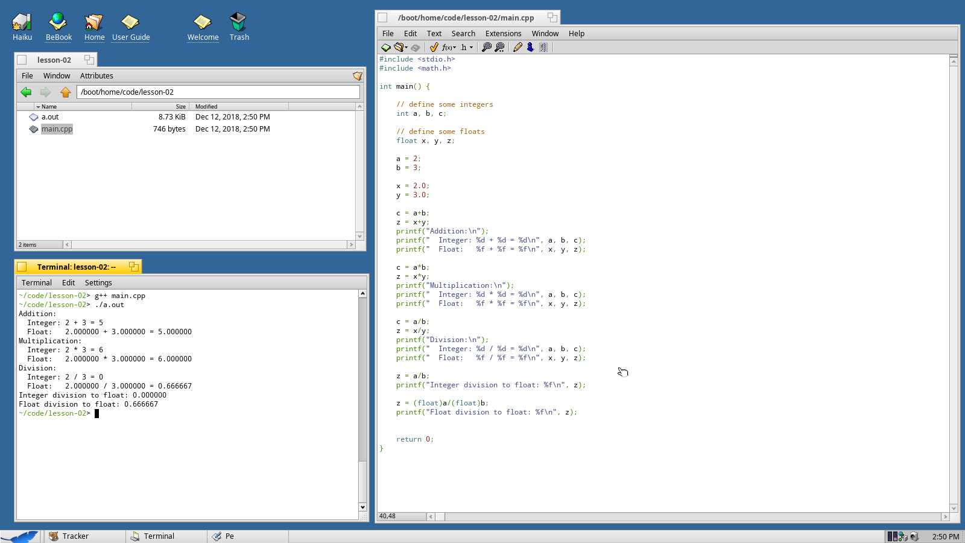Switch to Pe in the Deskbar
This screenshot has height=543, width=965.
click(248, 536)
